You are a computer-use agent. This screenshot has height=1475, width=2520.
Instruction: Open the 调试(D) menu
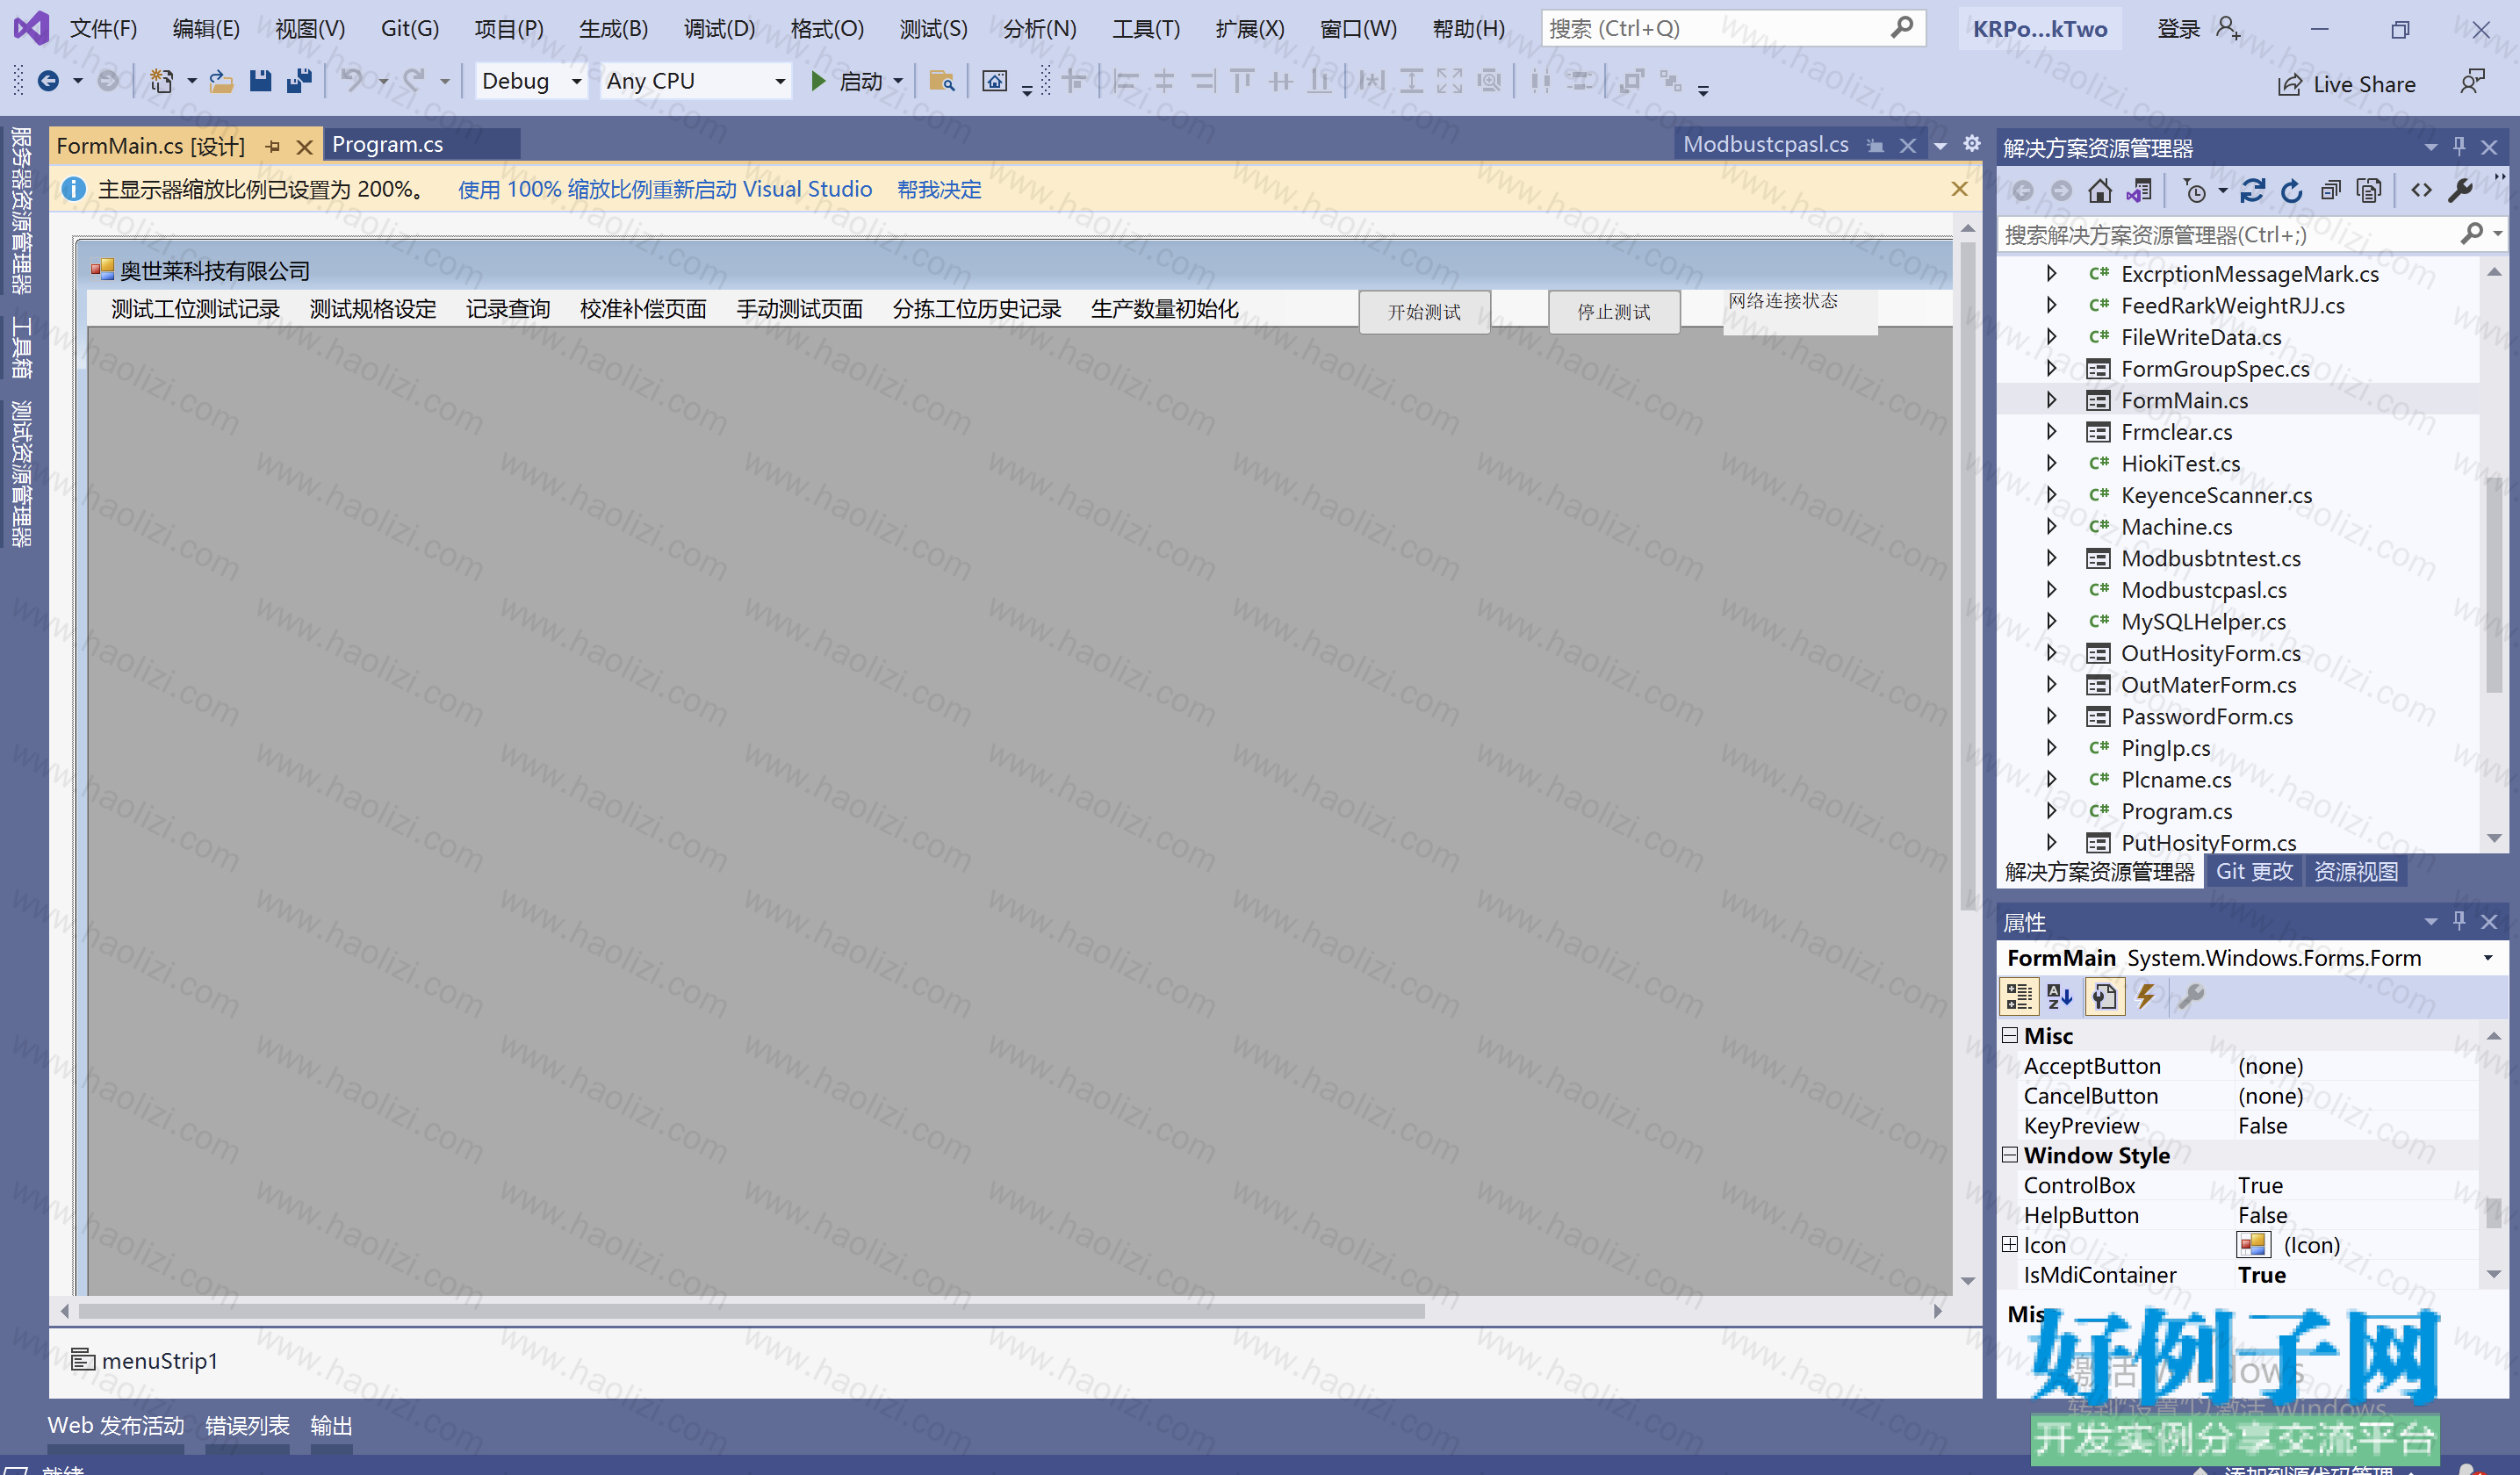[719, 29]
